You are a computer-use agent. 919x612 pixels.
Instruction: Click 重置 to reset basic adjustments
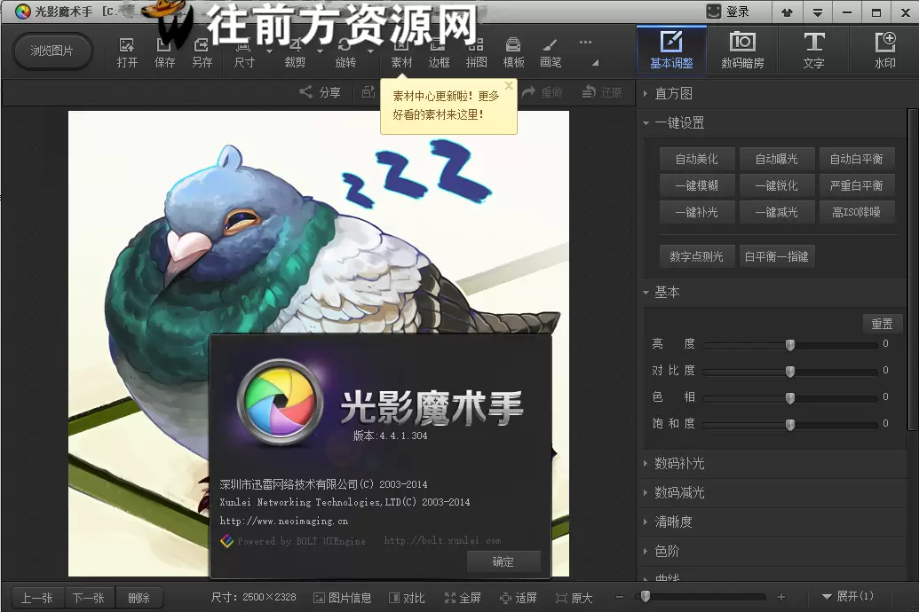click(x=882, y=324)
